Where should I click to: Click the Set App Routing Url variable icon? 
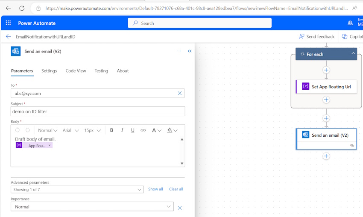(306, 86)
